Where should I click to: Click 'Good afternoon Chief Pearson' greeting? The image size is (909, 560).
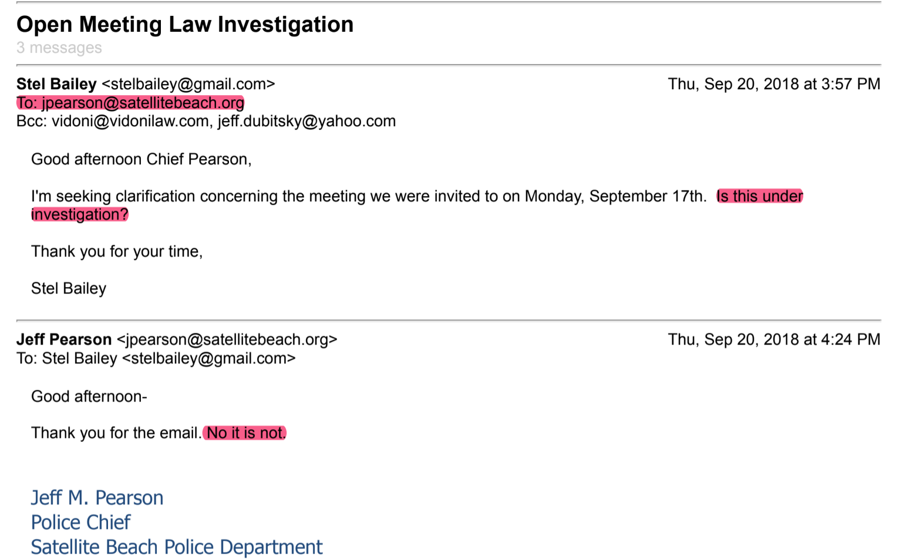point(142,160)
